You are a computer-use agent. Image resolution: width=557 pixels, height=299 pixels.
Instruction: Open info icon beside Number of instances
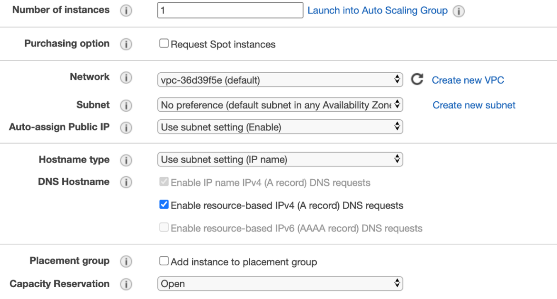(x=126, y=10)
